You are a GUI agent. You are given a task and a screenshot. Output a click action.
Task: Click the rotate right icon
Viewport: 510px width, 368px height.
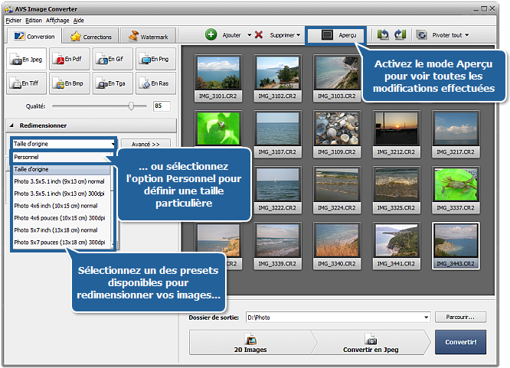[399, 35]
